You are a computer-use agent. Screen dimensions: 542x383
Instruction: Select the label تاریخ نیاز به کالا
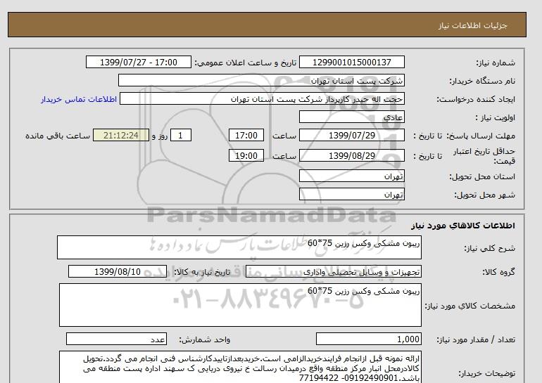point(202,272)
